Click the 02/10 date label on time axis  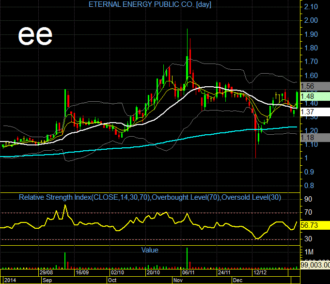(117, 272)
